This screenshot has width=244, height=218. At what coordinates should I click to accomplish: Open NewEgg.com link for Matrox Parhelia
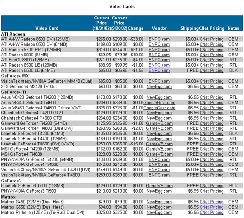(159, 213)
